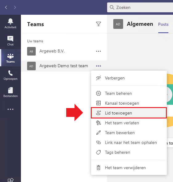Select the Argeweb B.V. team
Viewport: 173px width, 182px height.
64,51
